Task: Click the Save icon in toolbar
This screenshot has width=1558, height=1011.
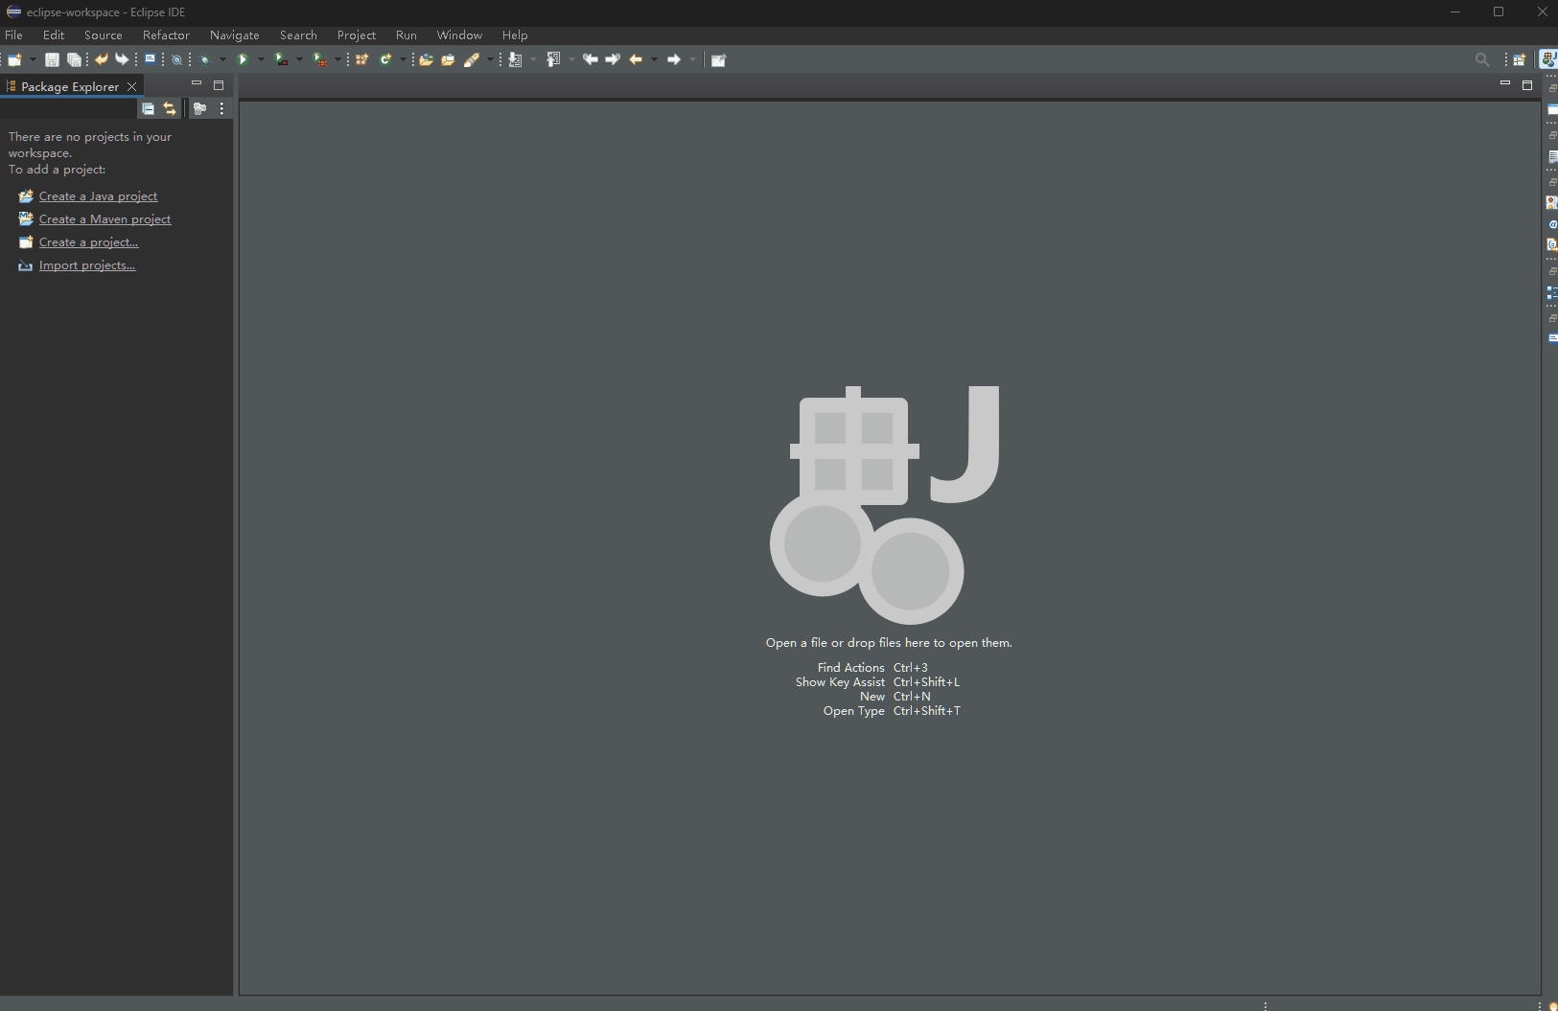Action: [x=52, y=59]
